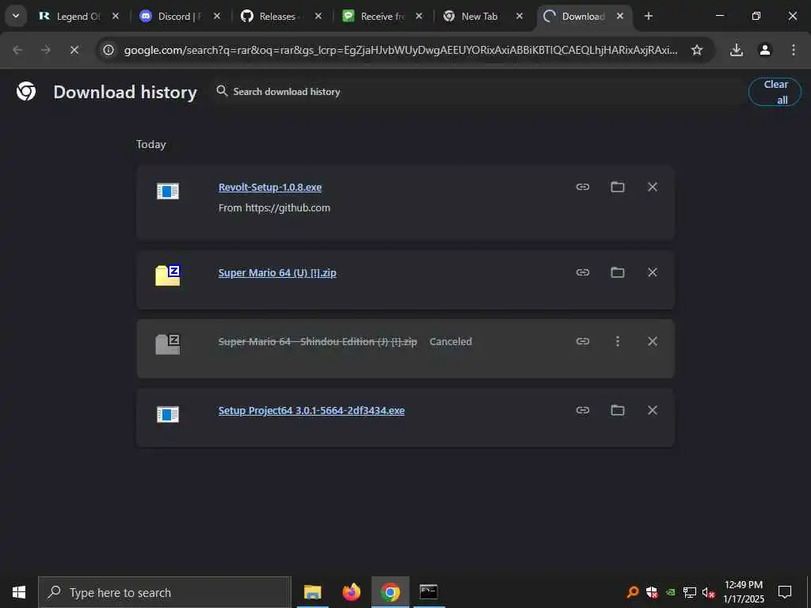Close the Download tab
Image resolution: width=811 pixels, height=608 pixels.
pyautogui.click(x=620, y=16)
